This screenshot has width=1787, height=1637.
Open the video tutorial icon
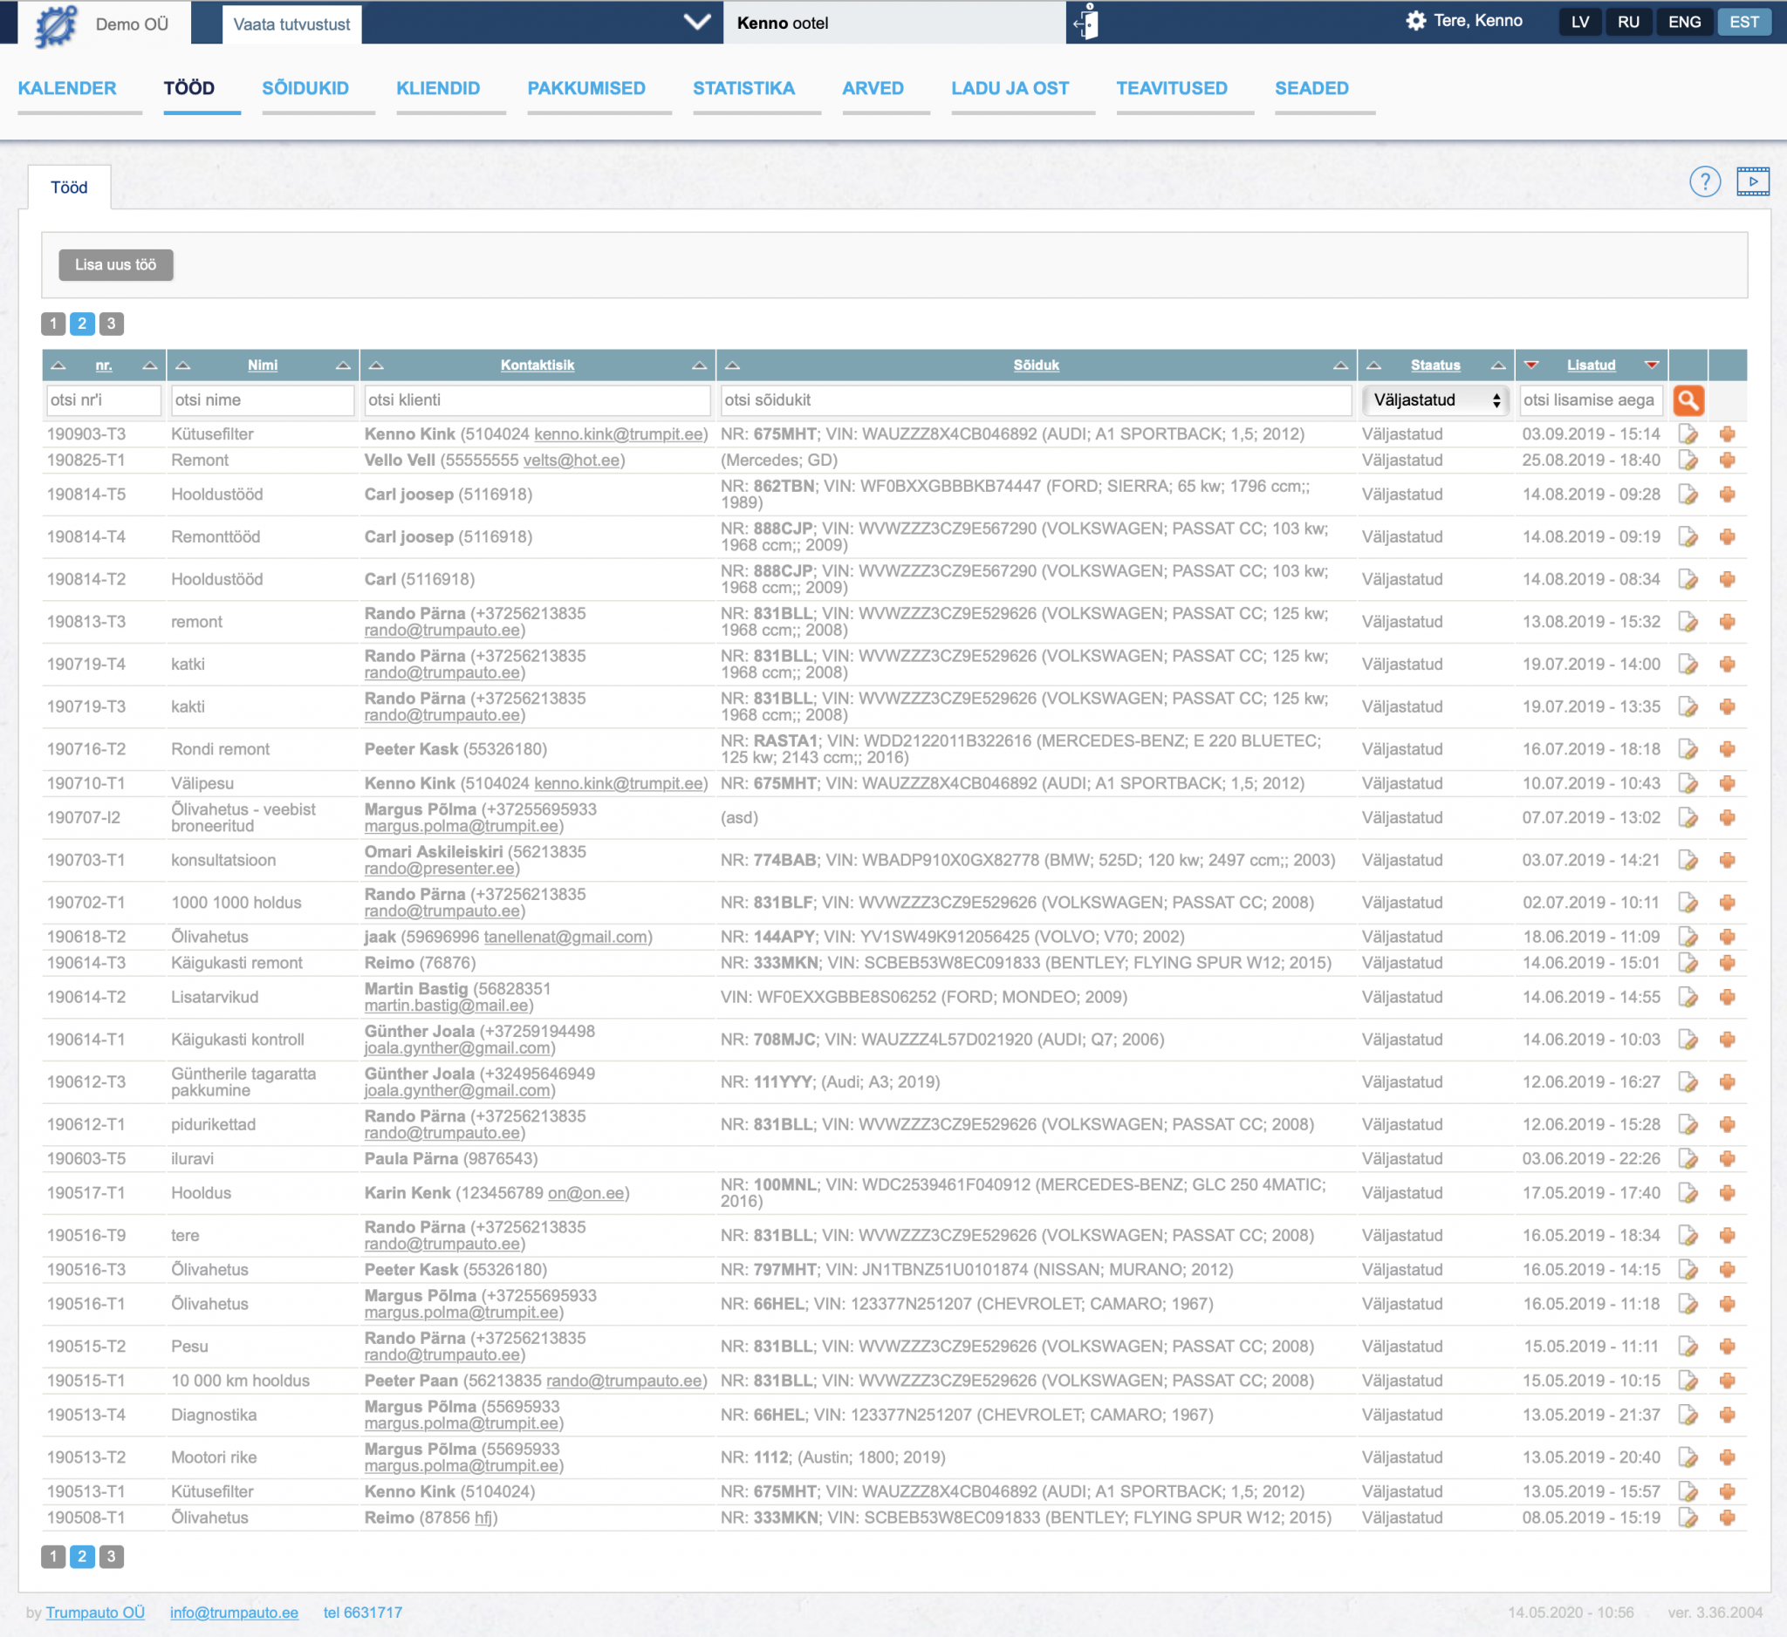click(1751, 181)
